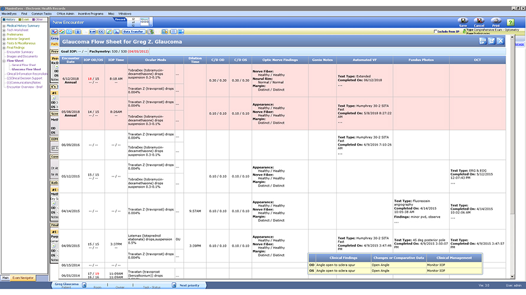This screenshot has width=526, height=295.
Task: Toggle the Exam filter in navigator
Action: coord(24,19)
